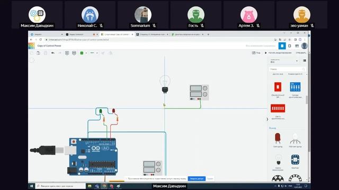Click the upper power supply on canvas
The height and width of the screenshot is (190, 339).
tap(199, 93)
